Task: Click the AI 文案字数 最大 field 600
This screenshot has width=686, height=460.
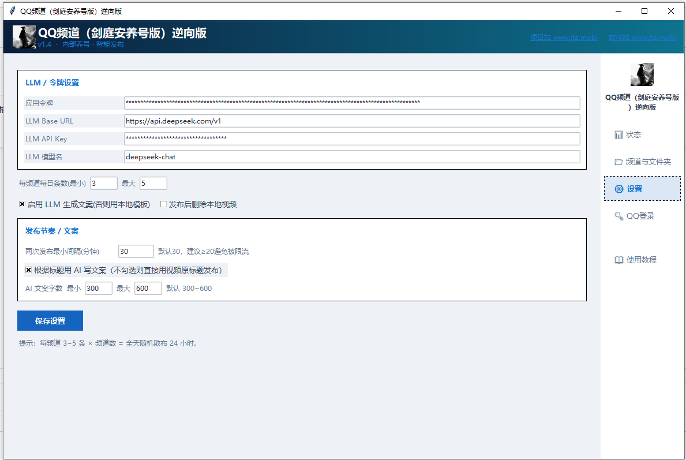Action: 148,289
